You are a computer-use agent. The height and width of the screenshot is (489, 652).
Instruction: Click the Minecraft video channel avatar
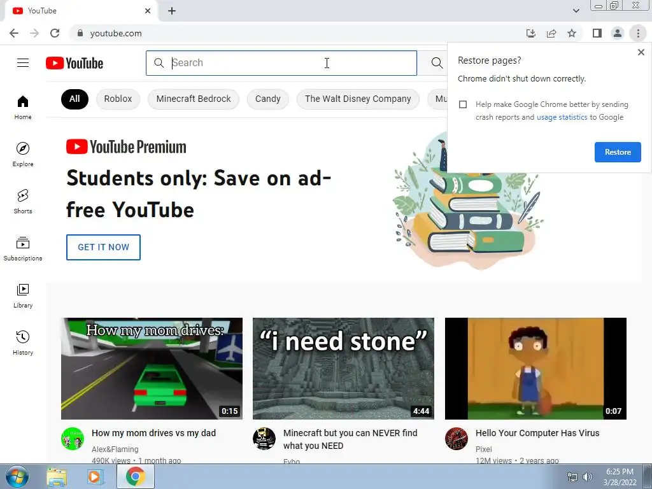[x=264, y=439]
